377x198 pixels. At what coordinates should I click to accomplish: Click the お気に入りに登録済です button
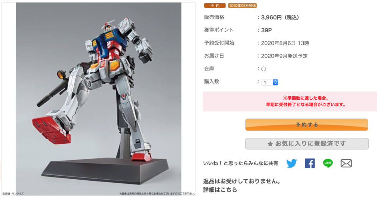coord(307,144)
